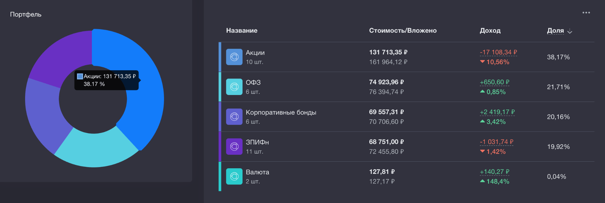Image resolution: width=605 pixels, height=203 pixels.
Task: Click the Название column header
Action: pos(242,31)
